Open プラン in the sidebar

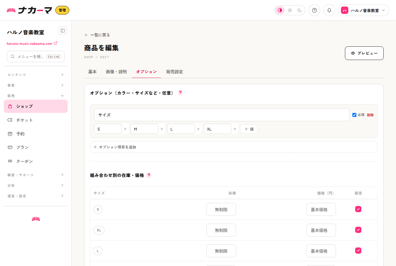coord(36,148)
